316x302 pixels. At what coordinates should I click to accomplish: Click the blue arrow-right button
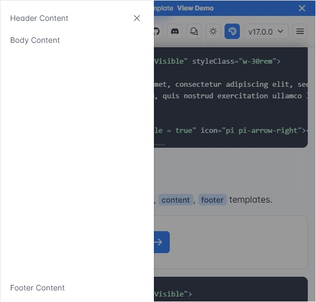coord(162,242)
